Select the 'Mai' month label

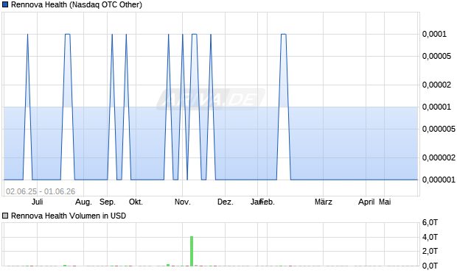(x=385, y=202)
